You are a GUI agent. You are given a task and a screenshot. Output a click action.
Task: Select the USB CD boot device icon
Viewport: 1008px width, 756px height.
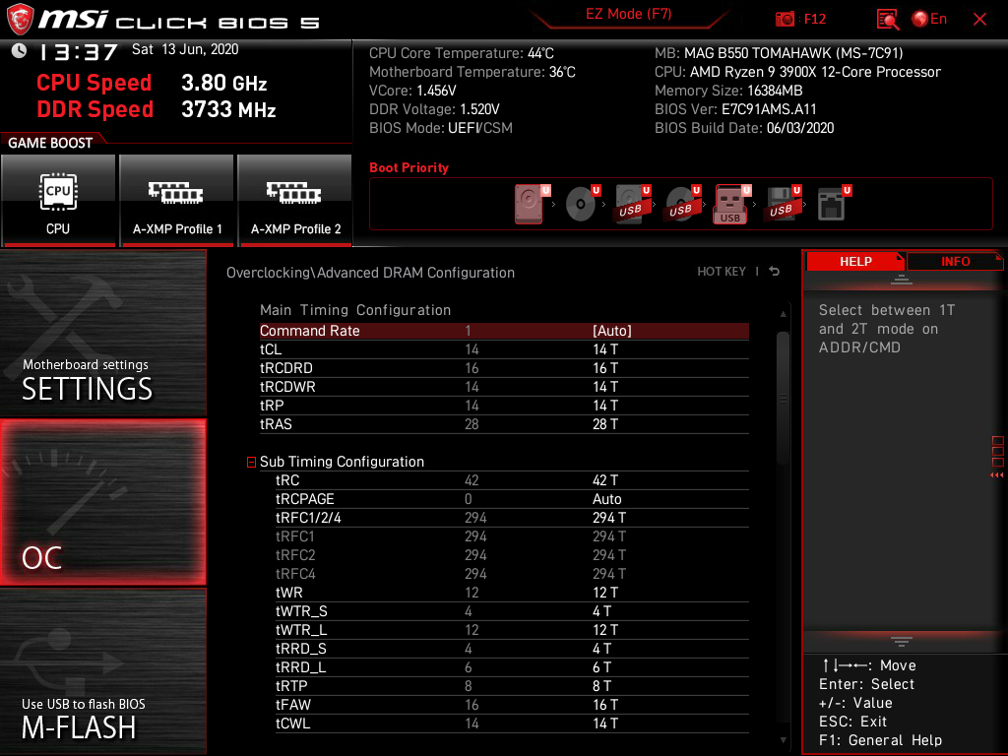(682, 204)
